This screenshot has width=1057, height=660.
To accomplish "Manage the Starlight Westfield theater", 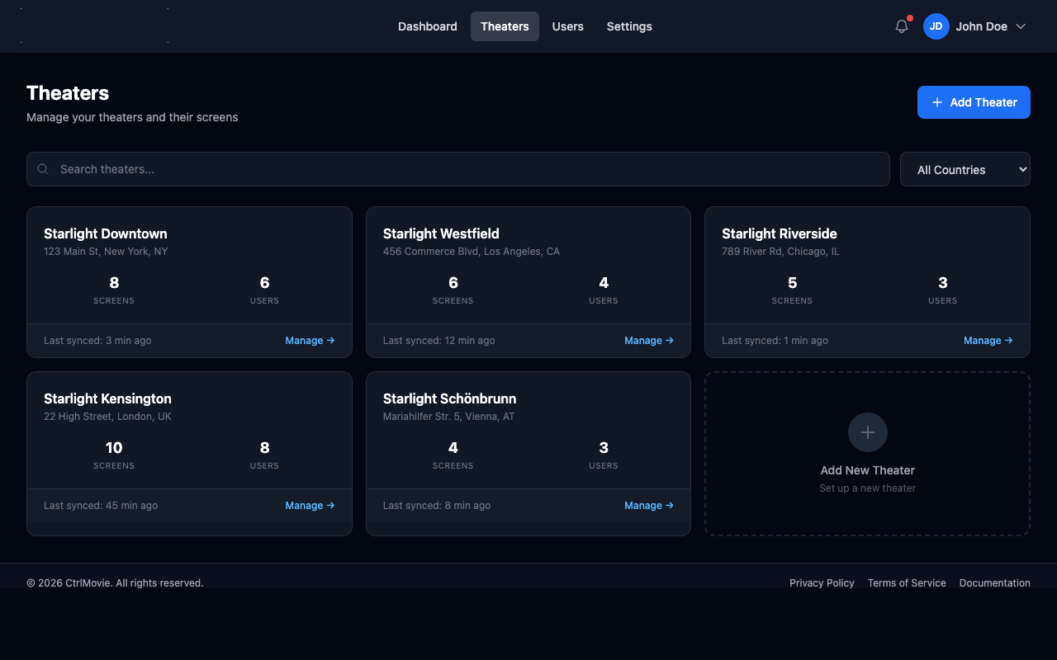I will tap(648, 341).
